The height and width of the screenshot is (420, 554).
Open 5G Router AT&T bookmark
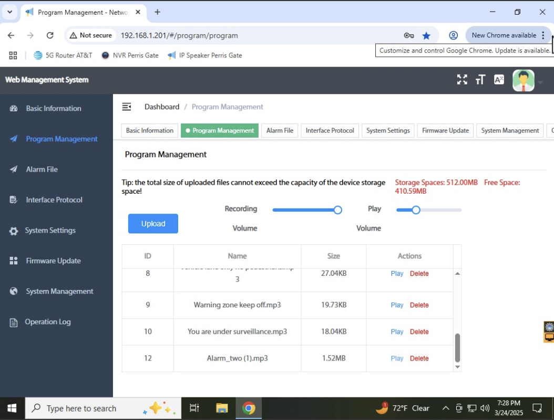pos(63,56)
